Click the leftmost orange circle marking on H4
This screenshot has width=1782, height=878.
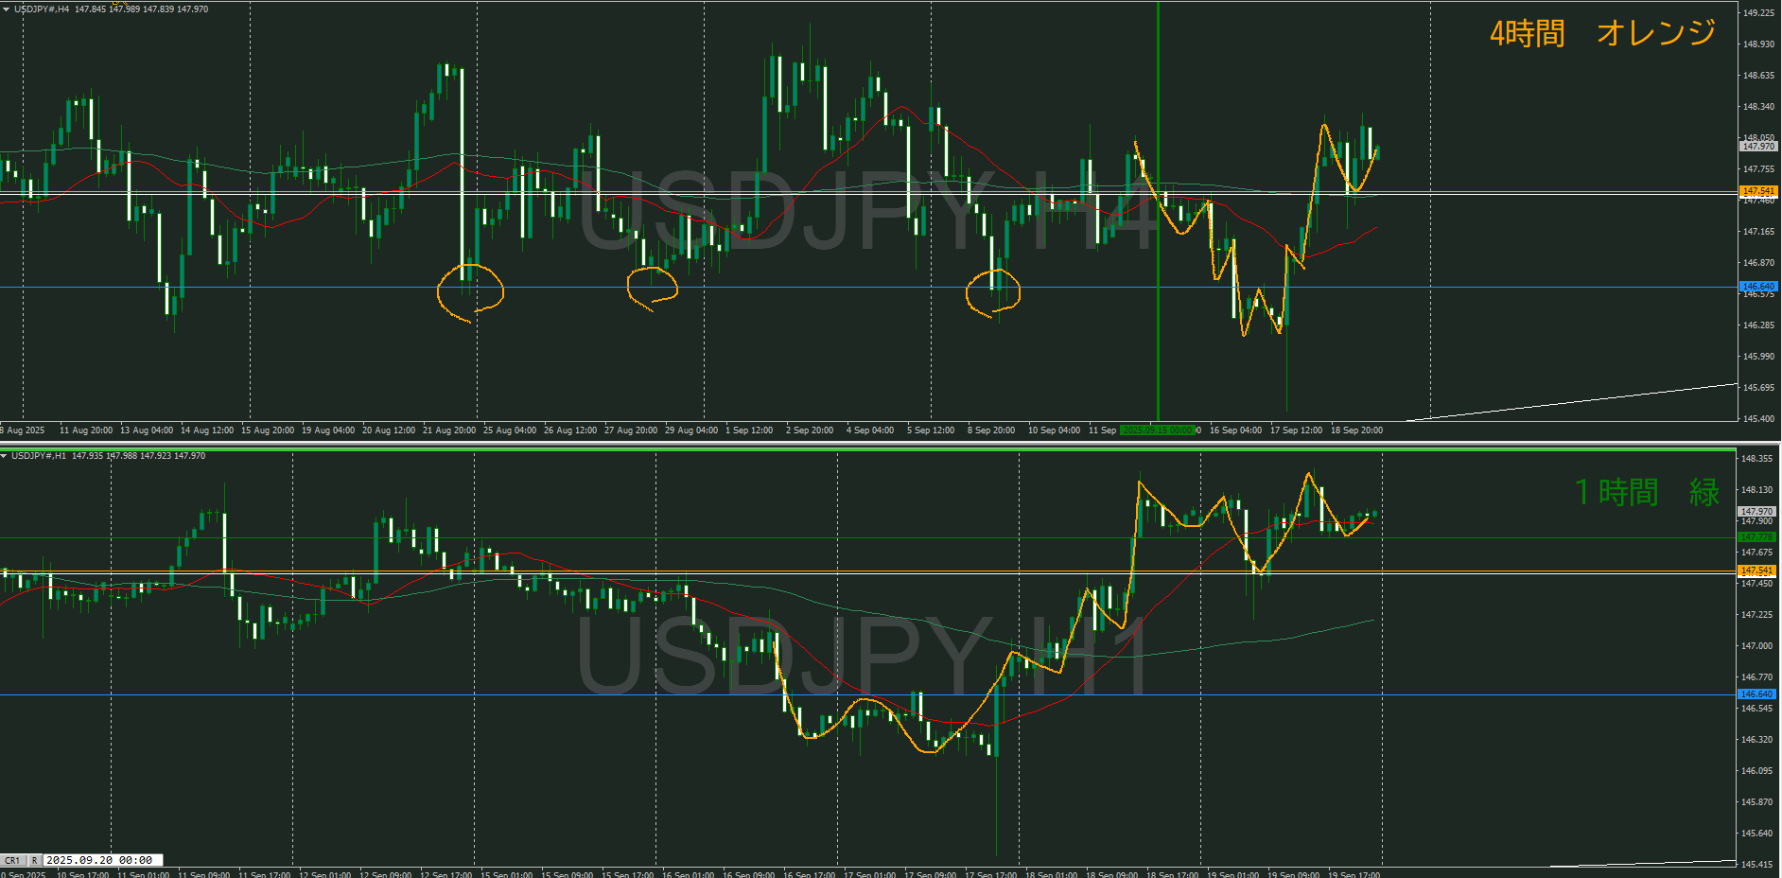point(470,291)
